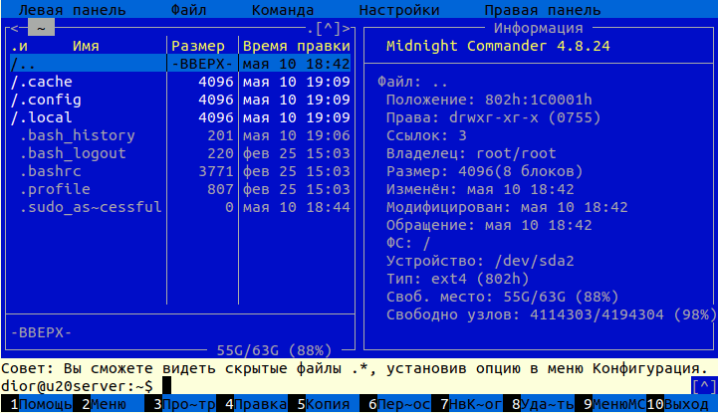The width and height of the screenshot is (718, 413).
Task: Click the мая 10 18:44 timestamp of .sudo_as~cessful
Action: pyautogui.click(x=297, y=207)
